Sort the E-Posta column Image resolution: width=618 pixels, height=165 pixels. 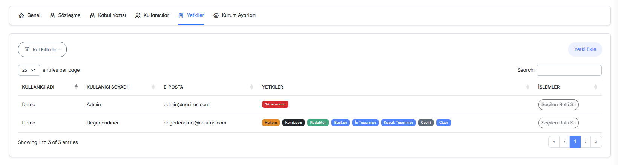click(x=251, y=87)
